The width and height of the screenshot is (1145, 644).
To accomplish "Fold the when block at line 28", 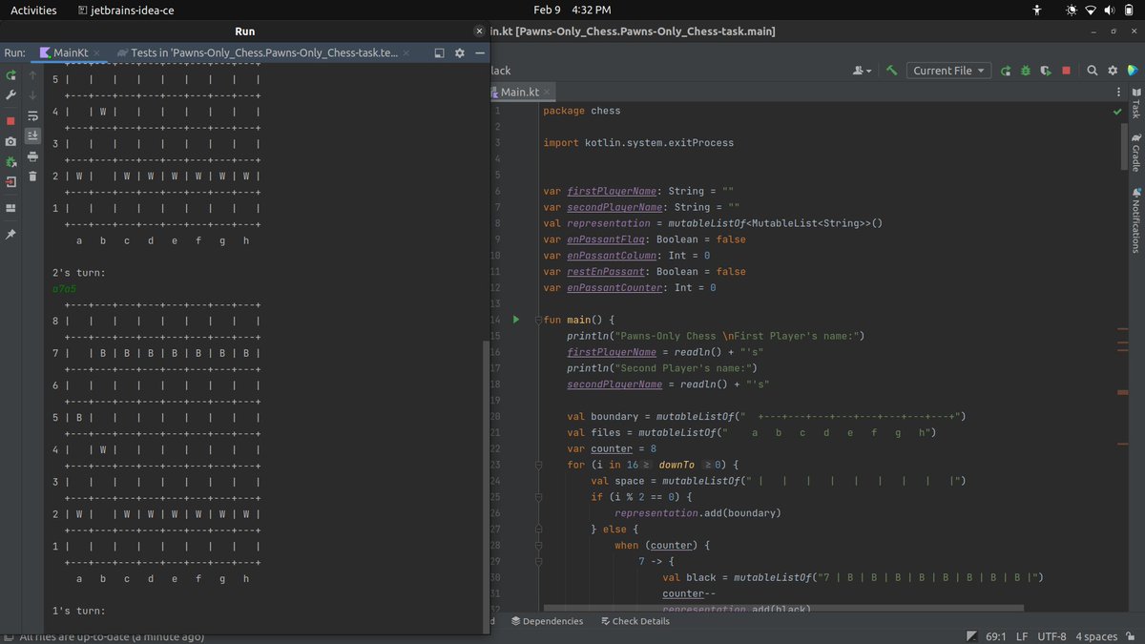I will point(537,546).
